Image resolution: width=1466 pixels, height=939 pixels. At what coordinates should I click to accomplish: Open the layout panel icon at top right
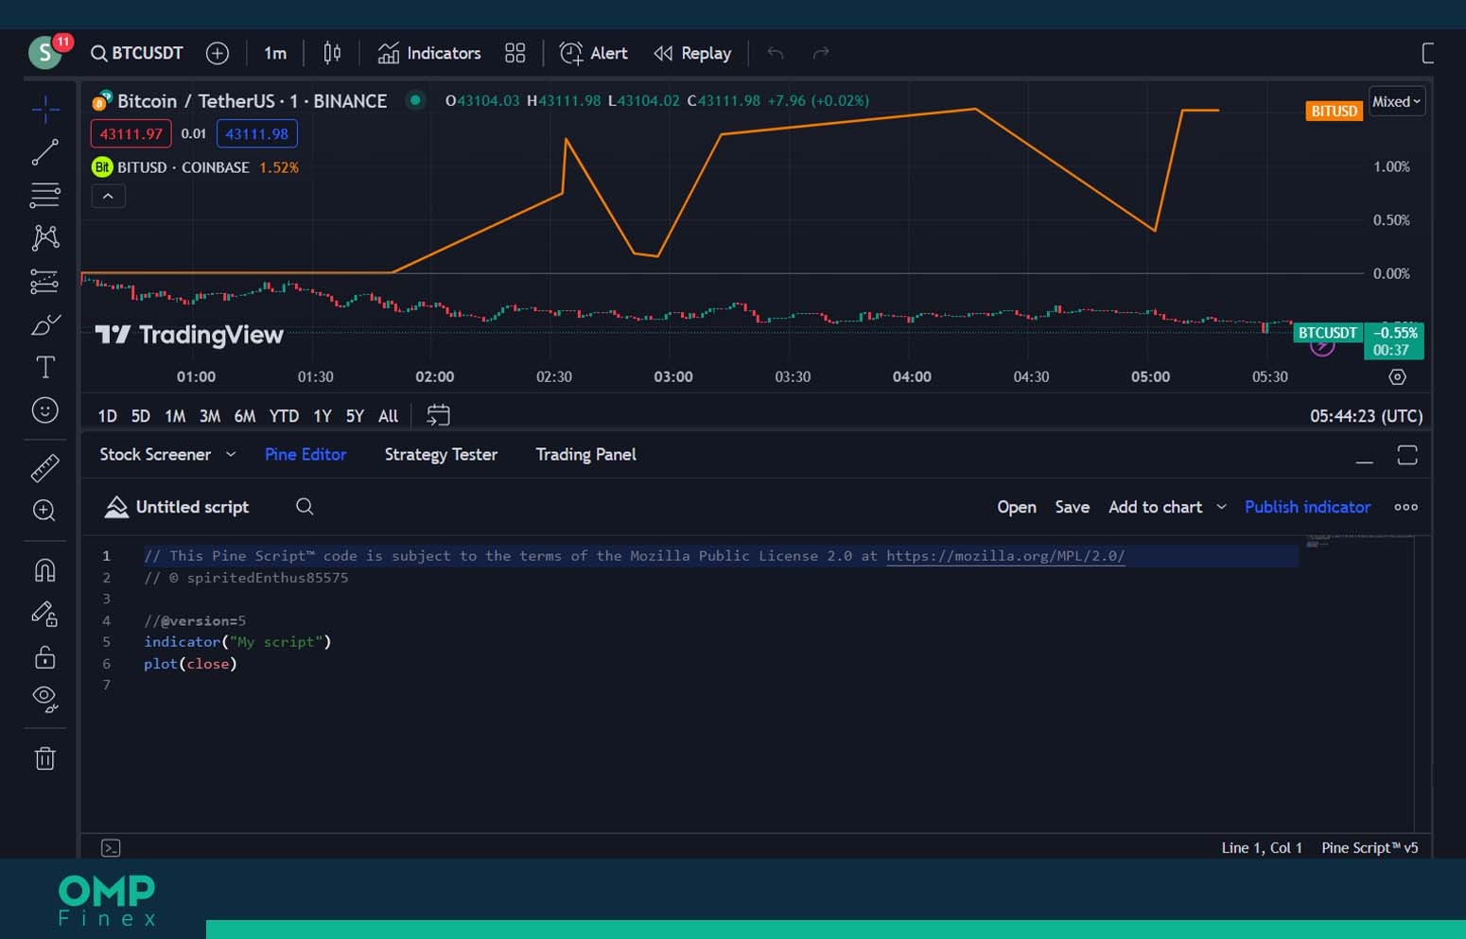click(1427, 53)
